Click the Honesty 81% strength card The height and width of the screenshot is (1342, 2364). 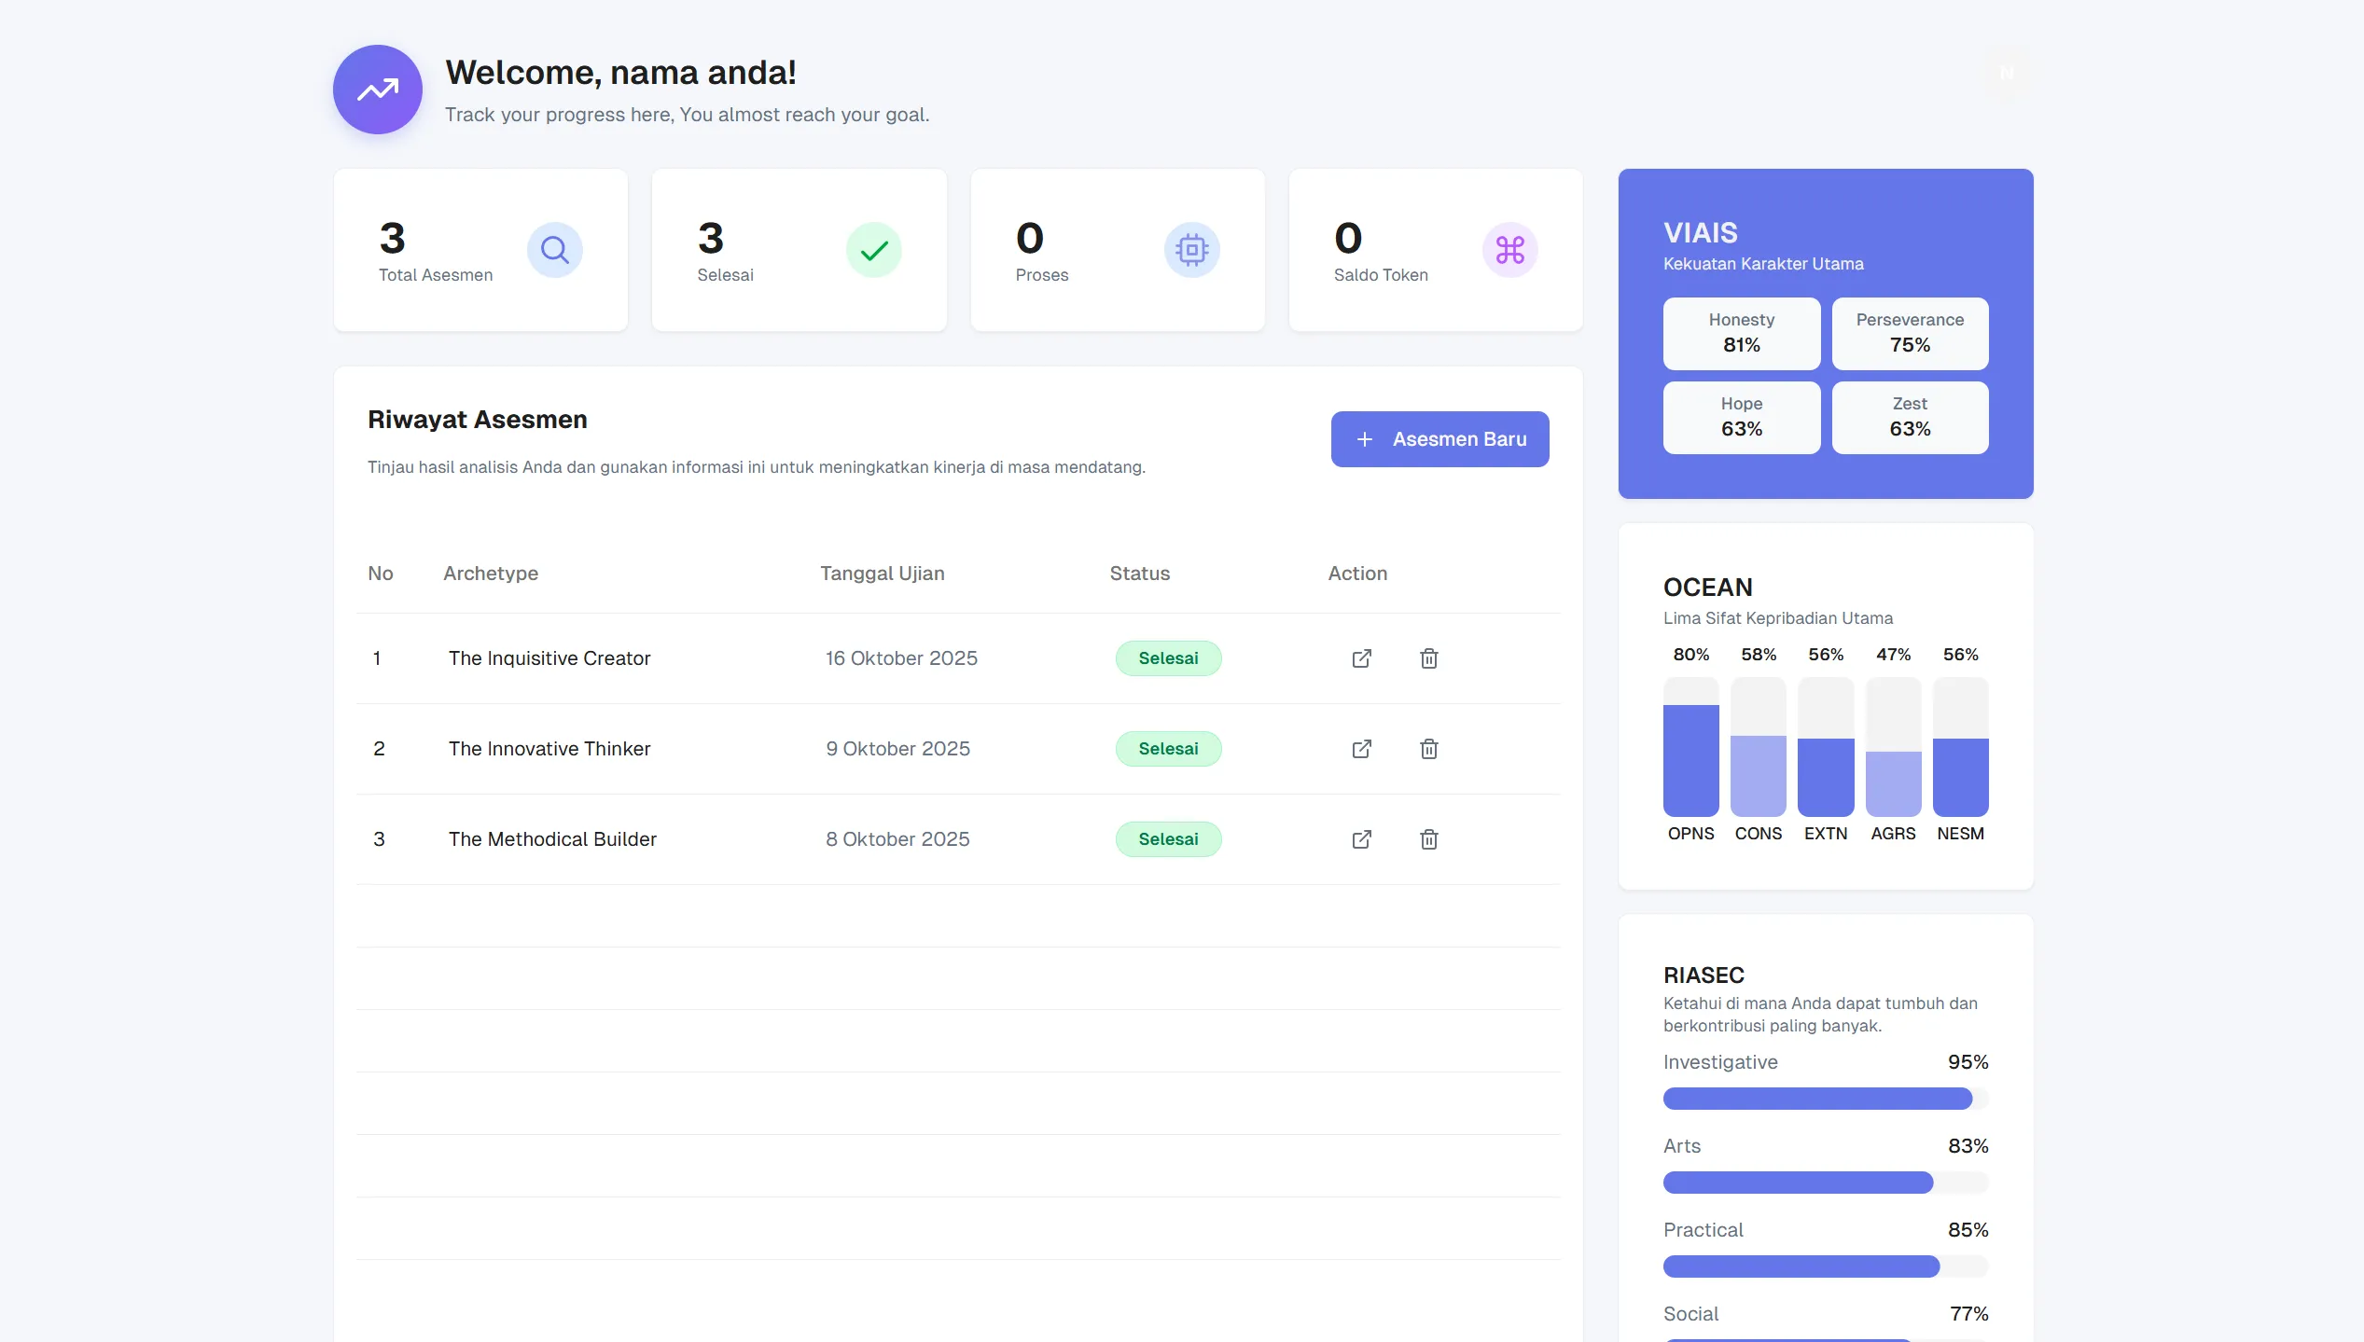[x=1741, y=333]
